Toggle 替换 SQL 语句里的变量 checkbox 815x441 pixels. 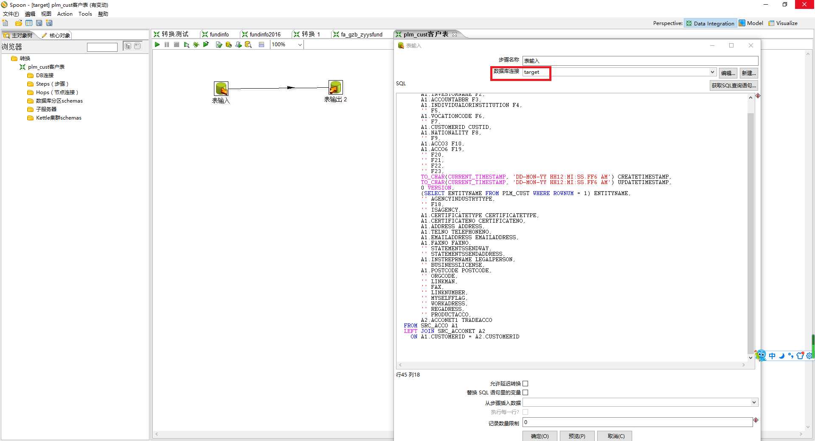526,392
